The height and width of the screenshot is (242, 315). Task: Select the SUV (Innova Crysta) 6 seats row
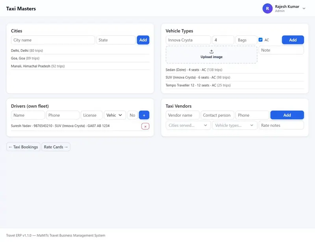point(235,77)
